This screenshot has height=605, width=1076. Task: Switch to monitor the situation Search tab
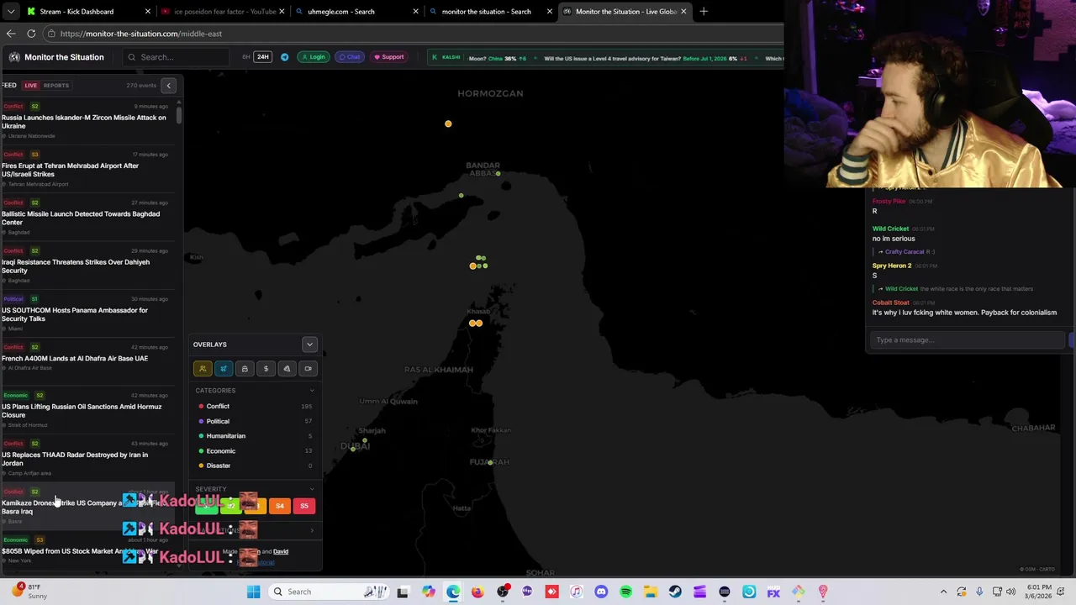(490, 12)
